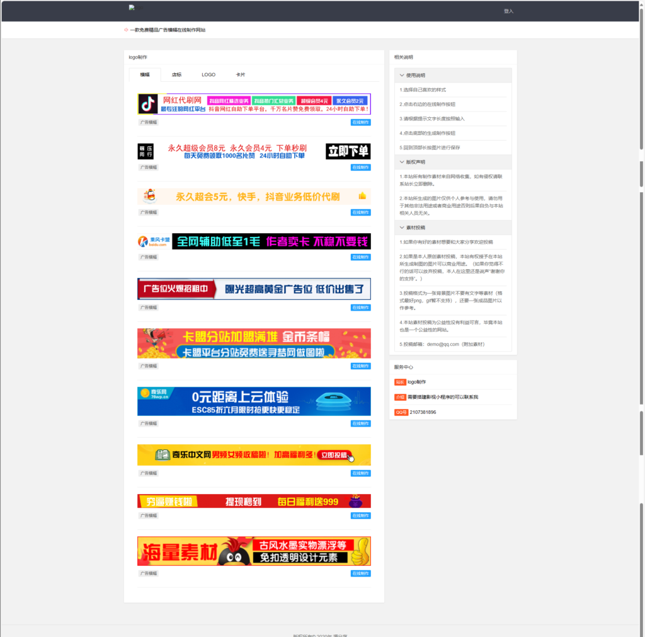The image size is (645, 637).
Task: Collapse the 素材投稿 section
Action: (453, 227)
